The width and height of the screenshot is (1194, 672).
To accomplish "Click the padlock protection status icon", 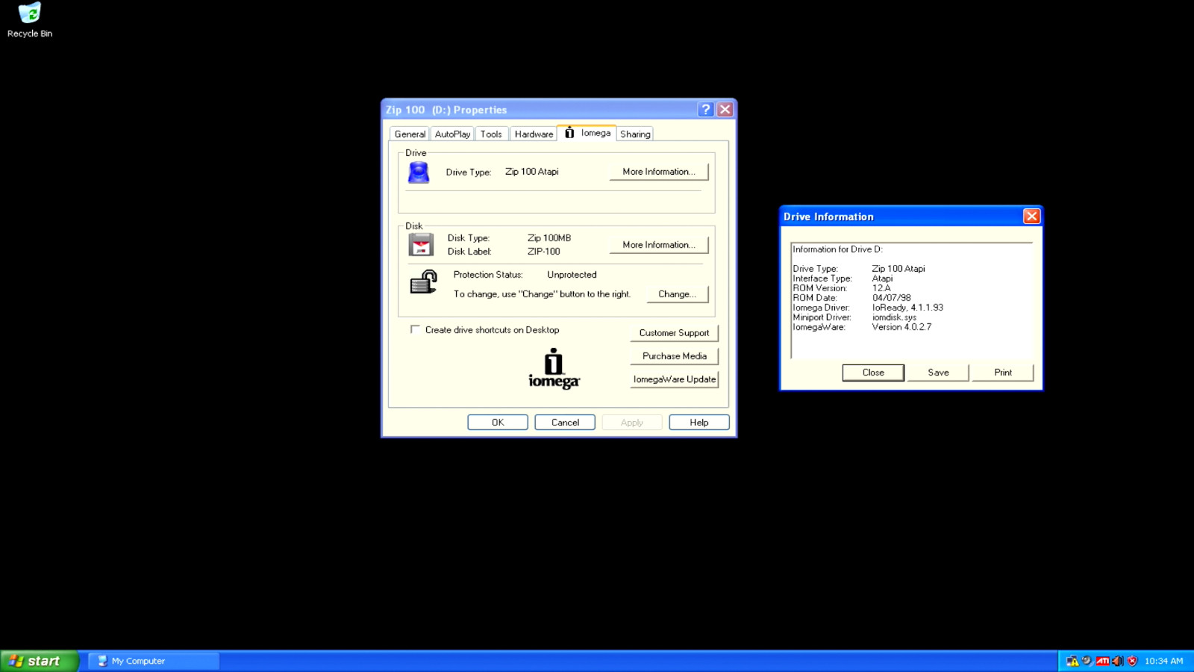I will click(423, 282).
